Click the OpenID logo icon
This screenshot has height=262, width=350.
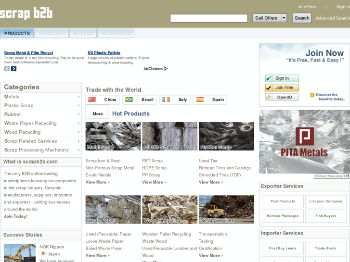[269, 97]
